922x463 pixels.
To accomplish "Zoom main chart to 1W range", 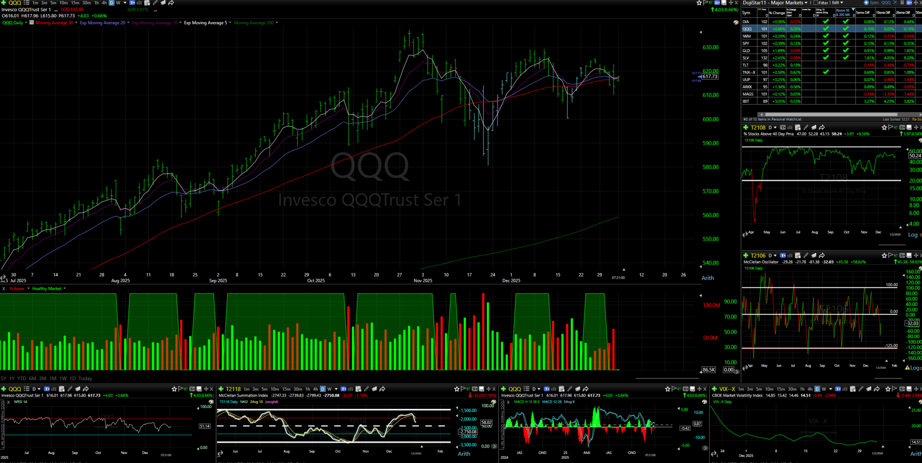I will point(63,378).
